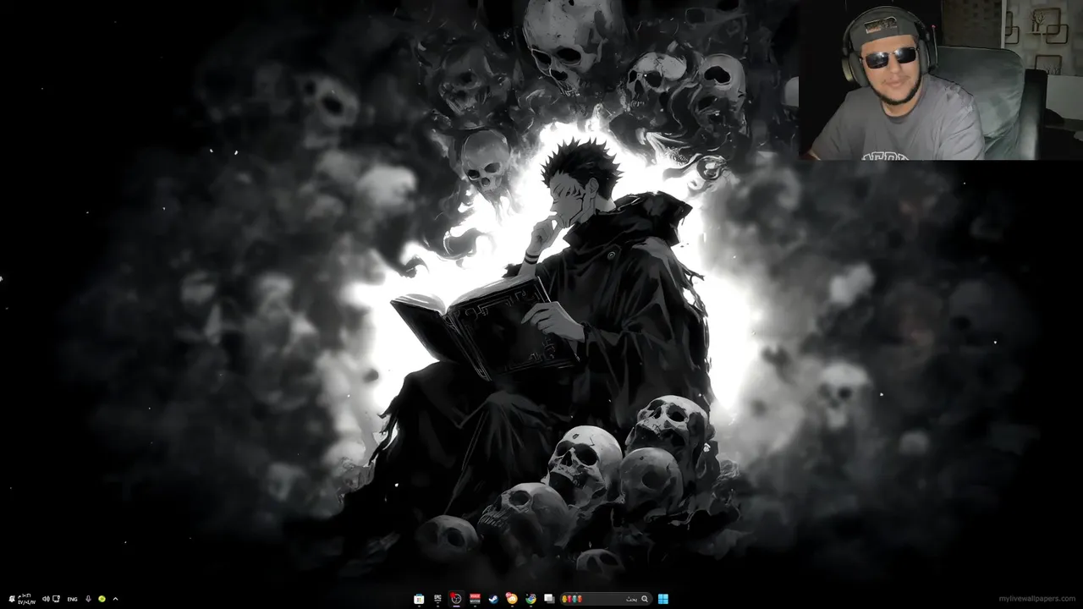1083x609 pixels.
Task: Open Google Chrome from the taskbar
Action: coord(531,599)
